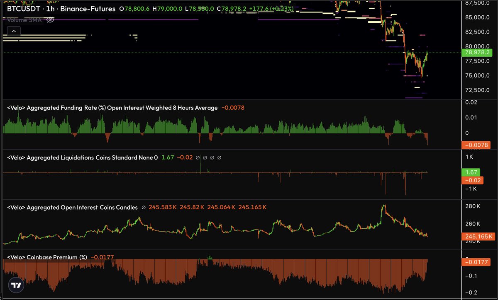
Task: Select the Coinbase Premium (%) indicator title
Action: point(47,257)
